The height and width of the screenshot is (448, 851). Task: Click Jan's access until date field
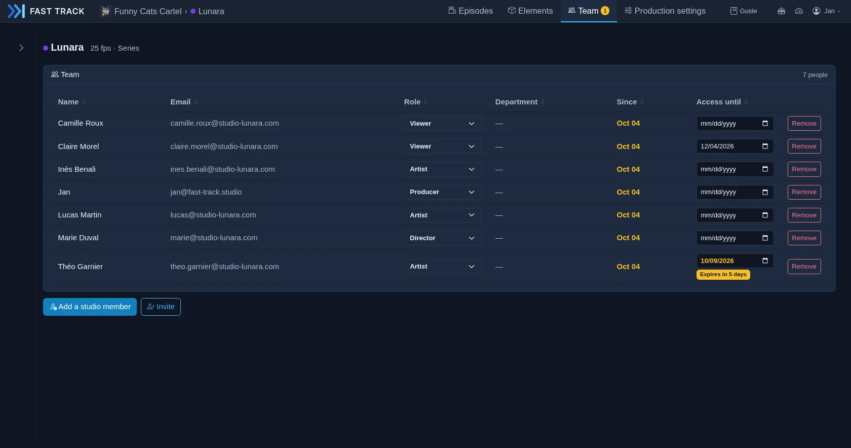tap(734, 192)
